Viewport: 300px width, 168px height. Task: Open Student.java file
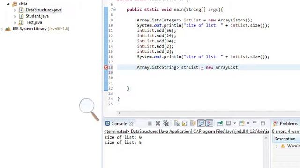coord(37,16)
